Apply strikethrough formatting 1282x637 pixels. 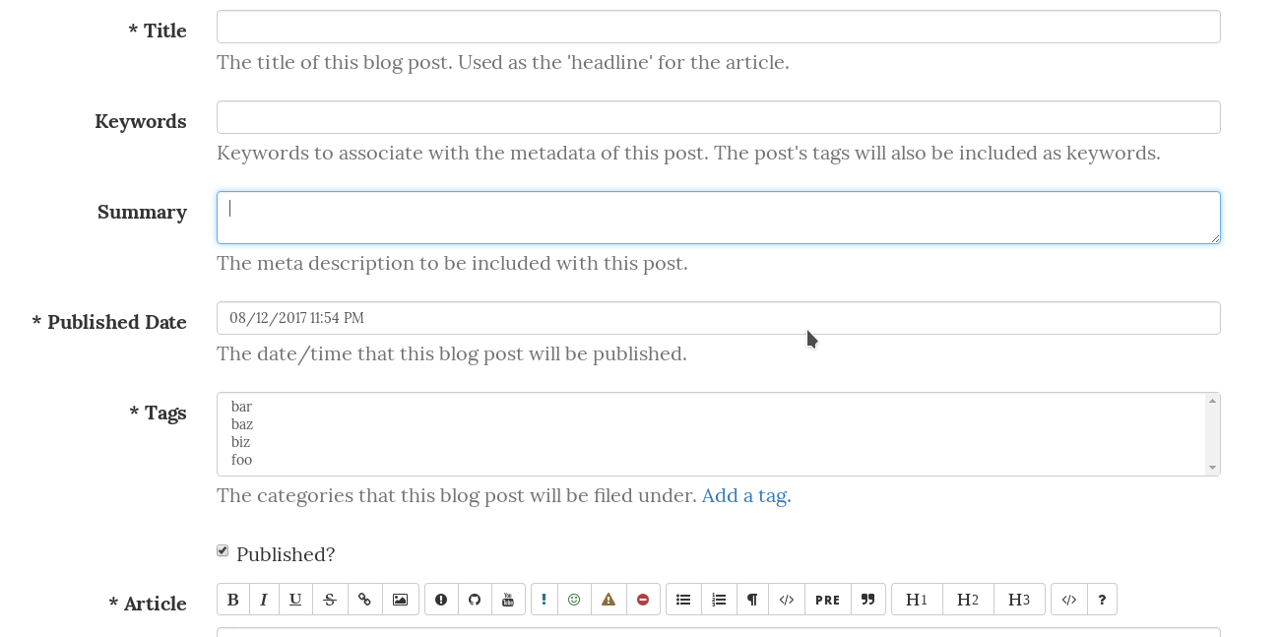tap(330, 599)
